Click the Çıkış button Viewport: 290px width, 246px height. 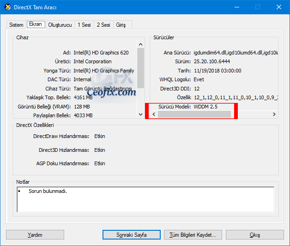[x=255, y=235]
